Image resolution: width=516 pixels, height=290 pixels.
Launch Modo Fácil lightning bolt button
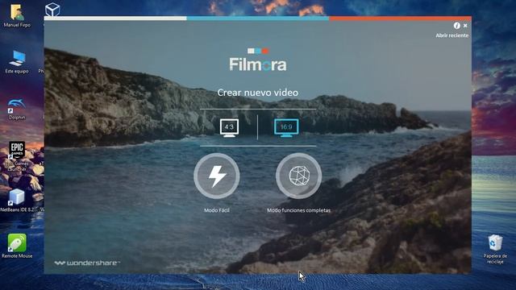coord(217,176)
